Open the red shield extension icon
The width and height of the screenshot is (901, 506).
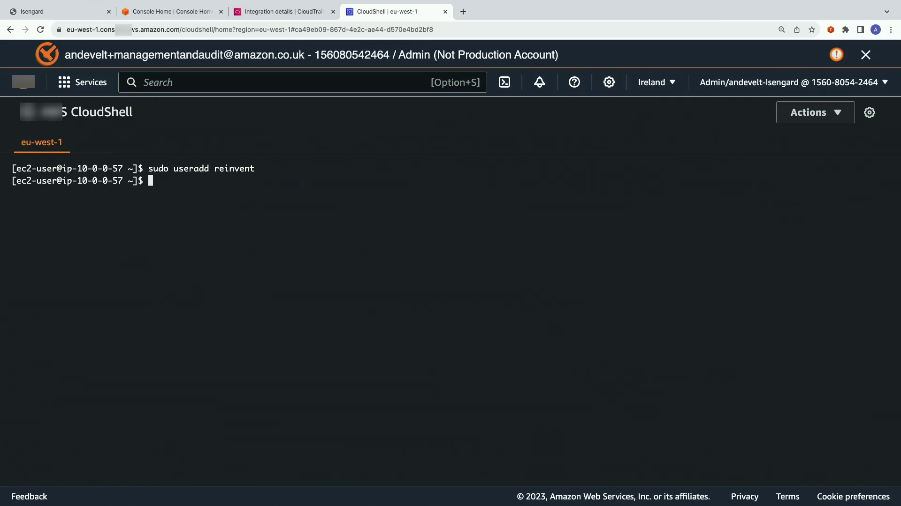[831, 30]
